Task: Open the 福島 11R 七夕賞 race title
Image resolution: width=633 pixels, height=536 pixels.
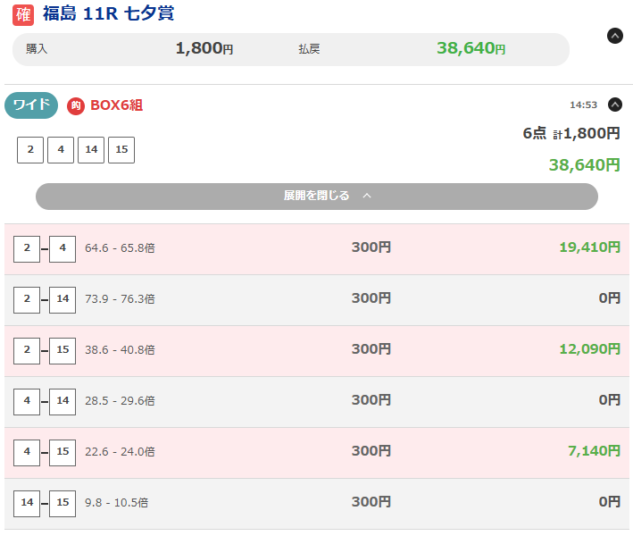Action: click(x=109, y=13)
